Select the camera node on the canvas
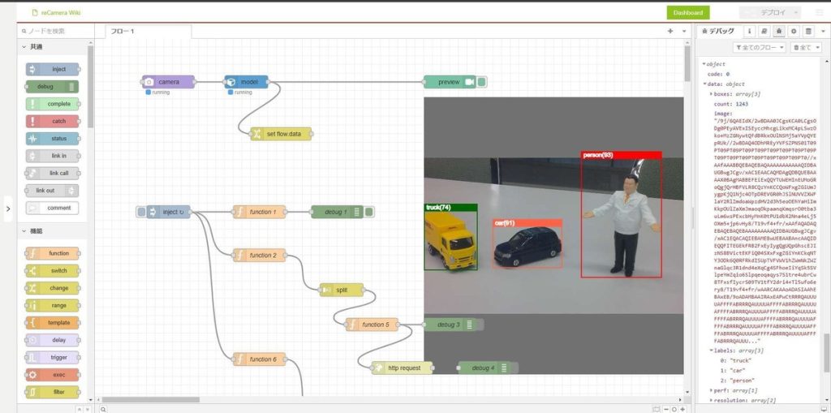Screen dimensions: 831x413 click(169, 82)
